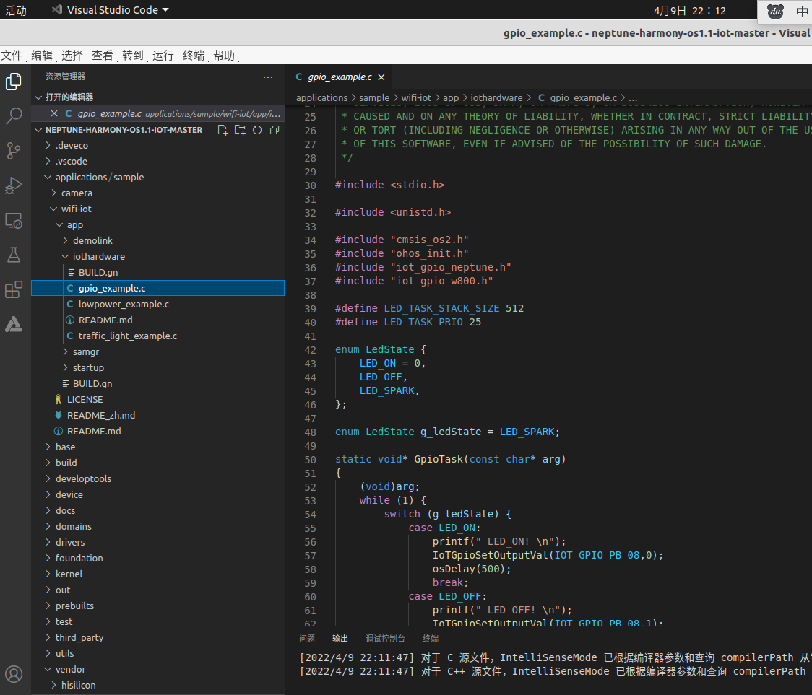Expand the startup folder

pyautogui.click(x=158, y=368)
